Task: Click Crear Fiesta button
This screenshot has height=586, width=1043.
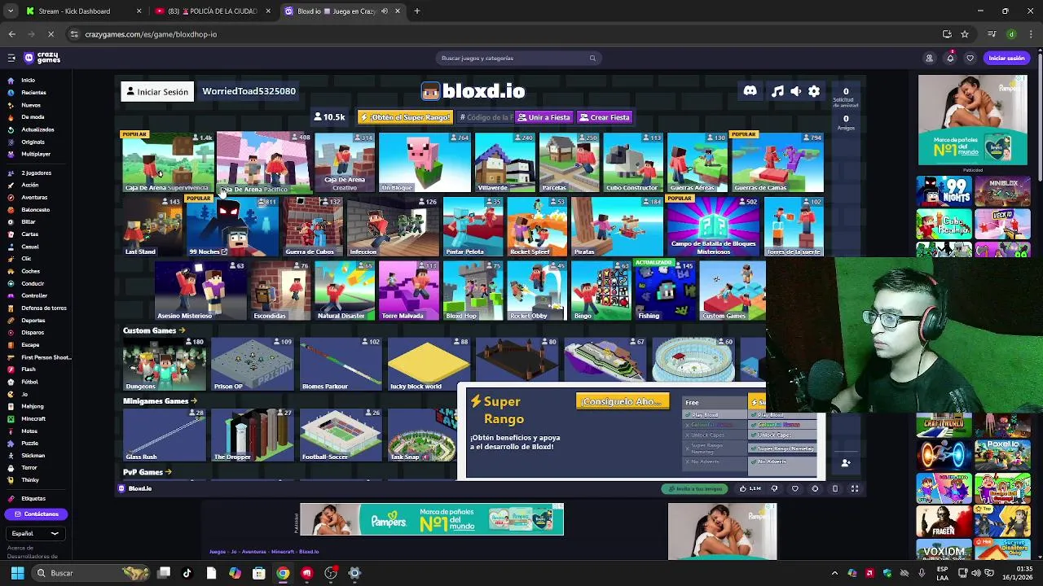Action: [x=605, y=117]
